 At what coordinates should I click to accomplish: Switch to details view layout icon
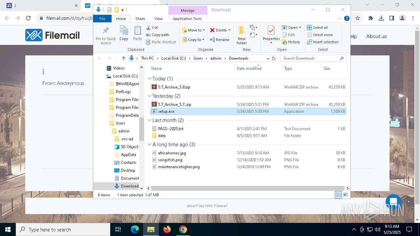(x=338, y=195)
